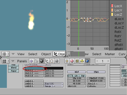This screenshot has height=95, width=127.
Task: Adjust the AmbG slider
Action: click(34, 84)
